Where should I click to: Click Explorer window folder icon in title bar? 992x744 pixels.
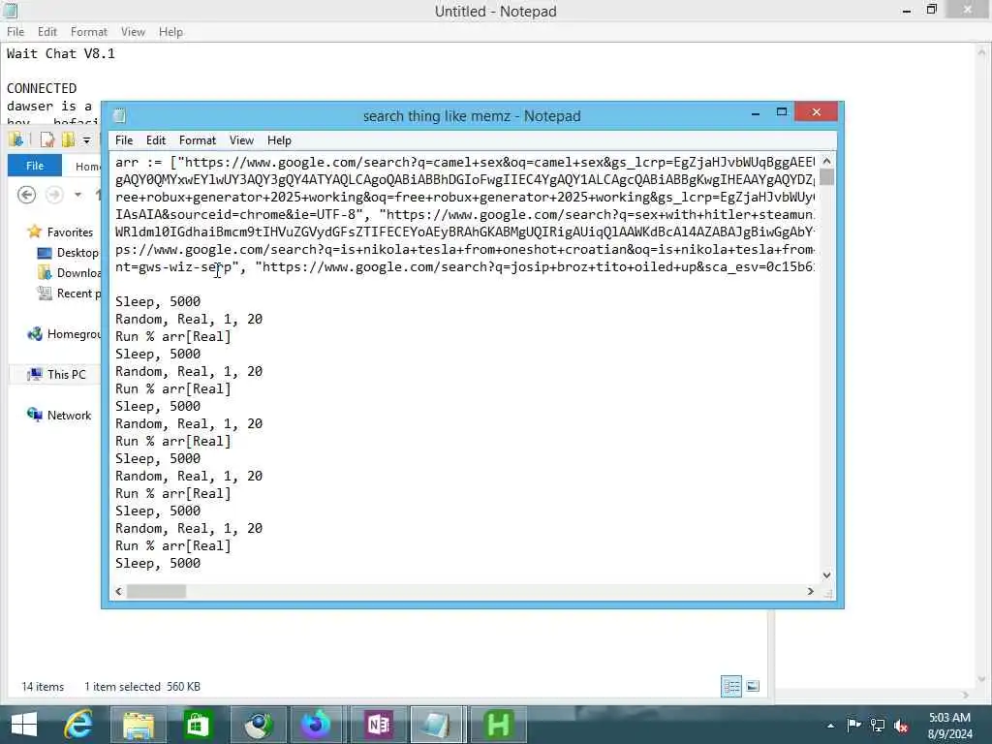tap(15, 139)
